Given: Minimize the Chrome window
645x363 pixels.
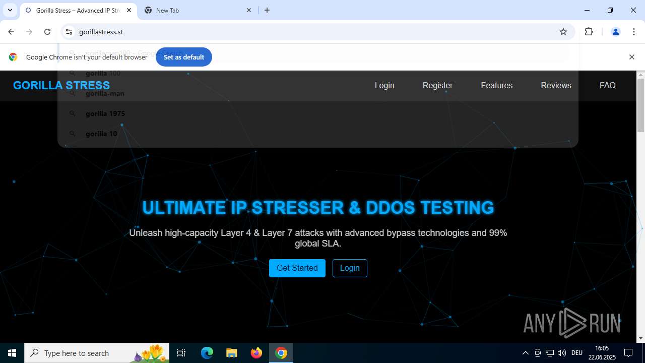Looking at the screenshot, I should pyautogui.click(x=587, y=10).
